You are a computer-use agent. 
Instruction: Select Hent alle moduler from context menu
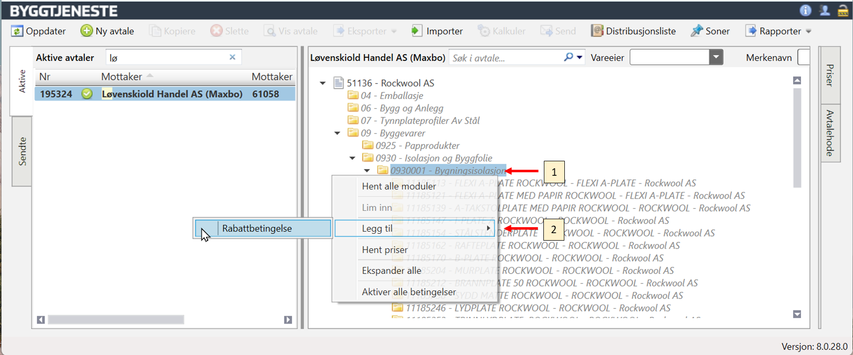tap(399, 186)
